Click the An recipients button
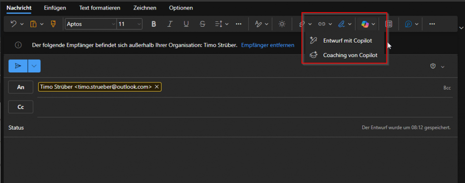Screen dimensions: 465x183 [x=20, y=87]
